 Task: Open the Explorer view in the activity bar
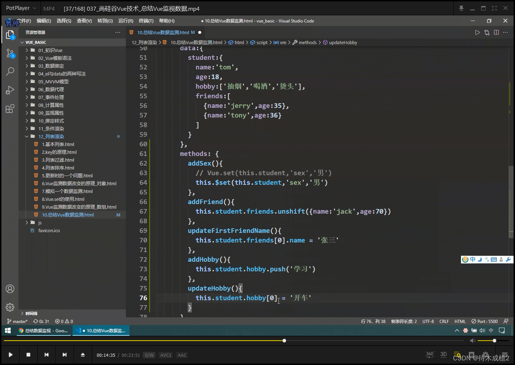tap(10, 35)
